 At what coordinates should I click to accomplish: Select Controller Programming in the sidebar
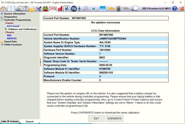[x=17, y=20]
